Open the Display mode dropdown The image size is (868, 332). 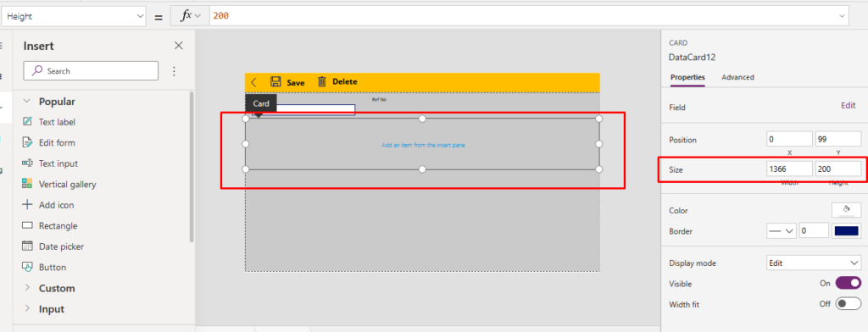[x=814, y=263]
